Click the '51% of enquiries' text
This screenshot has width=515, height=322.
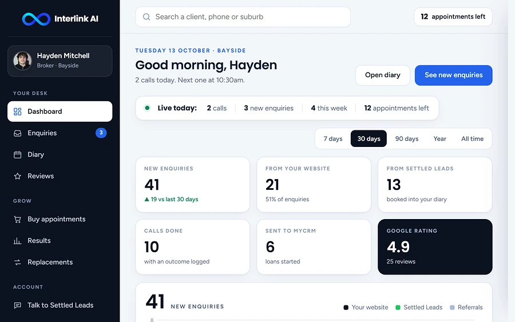(x=287, y=199)
